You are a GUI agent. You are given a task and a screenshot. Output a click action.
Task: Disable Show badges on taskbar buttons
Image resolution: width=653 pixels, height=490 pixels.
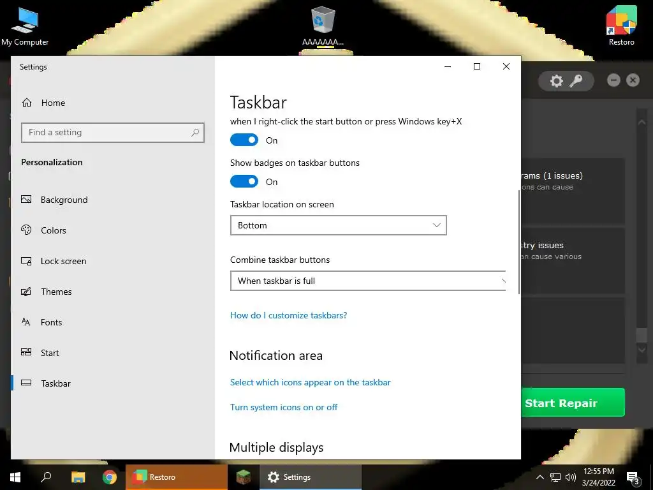(244, 181)
